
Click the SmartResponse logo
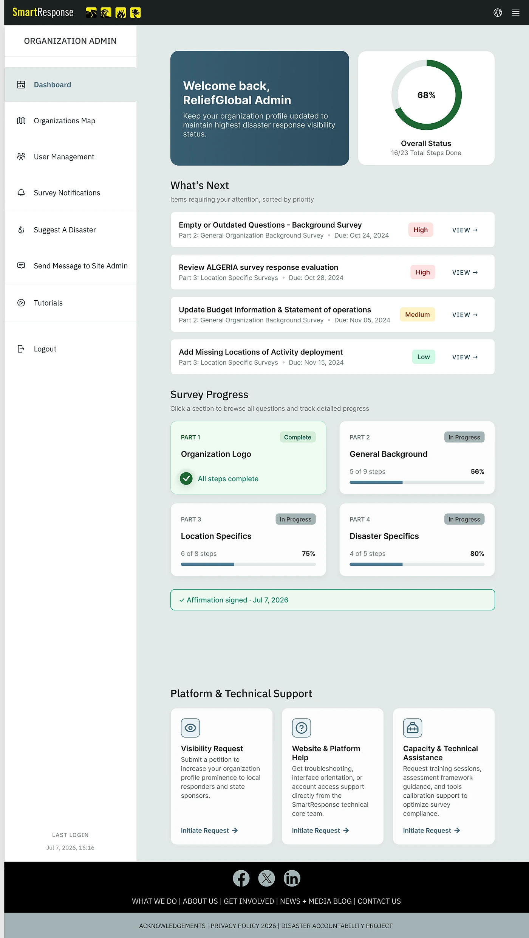pos(43,12)
